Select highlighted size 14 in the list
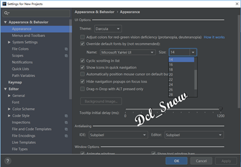This screenshot has width=241, height=167. (181, 60)
